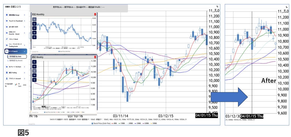
Task: Close the Monthly chart panel
Action: coord(95,14)
